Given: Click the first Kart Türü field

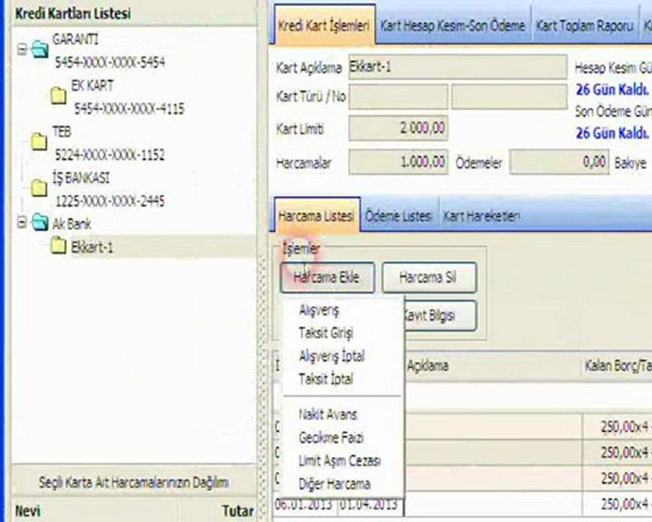Looking at the screenshot, I should click(398, 96).
